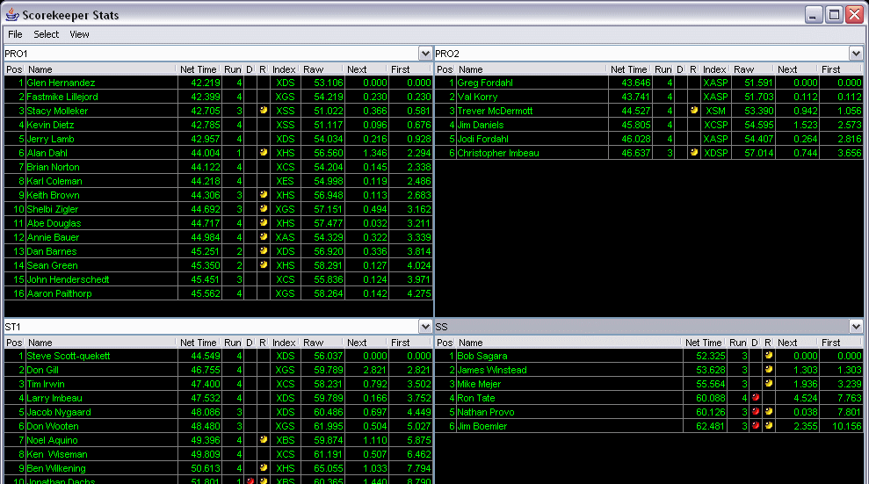Open the ST1 class selector dropdown
869x484 pixels.
(x=425, y=327)
